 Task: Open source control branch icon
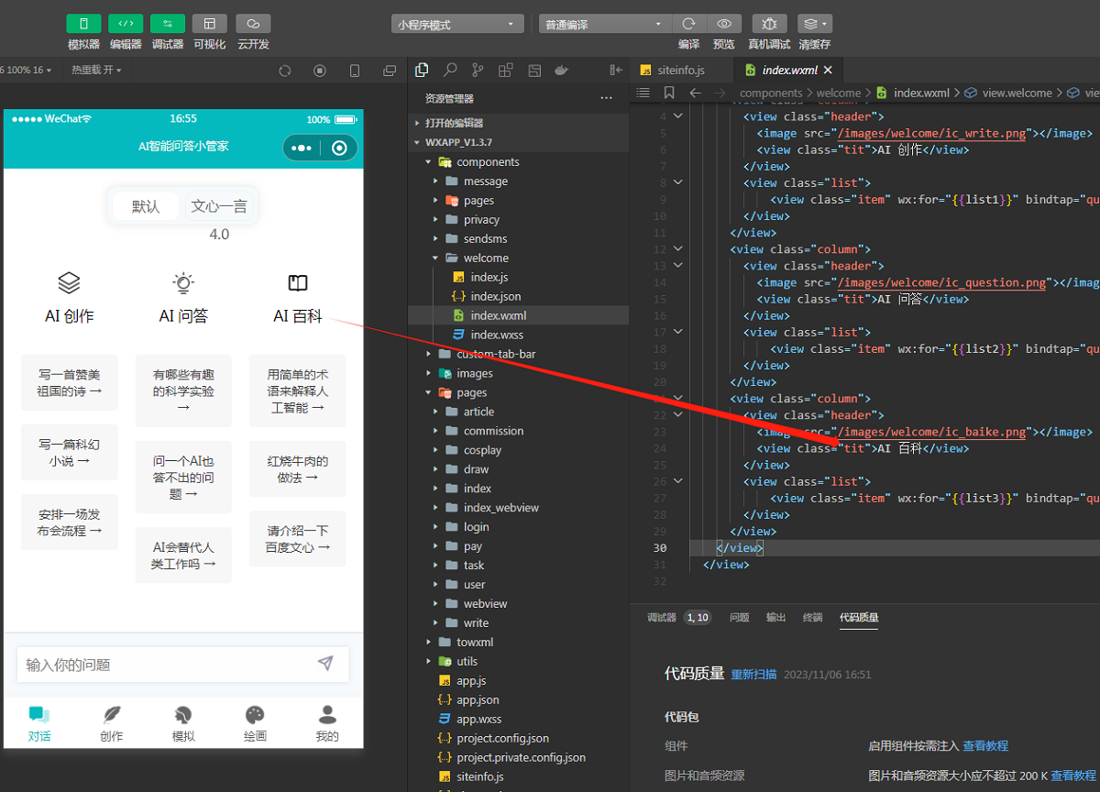point(478,70)
